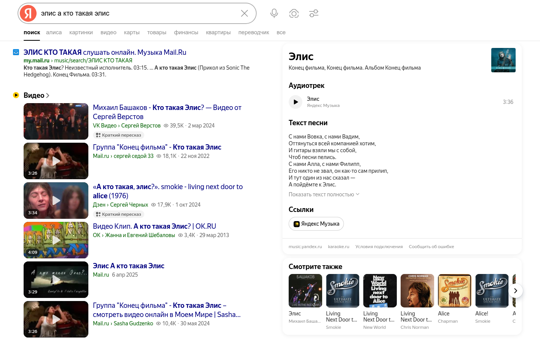Clear the search query with X
The height and width of the screenshot is (344, 540).
(244, 13)
